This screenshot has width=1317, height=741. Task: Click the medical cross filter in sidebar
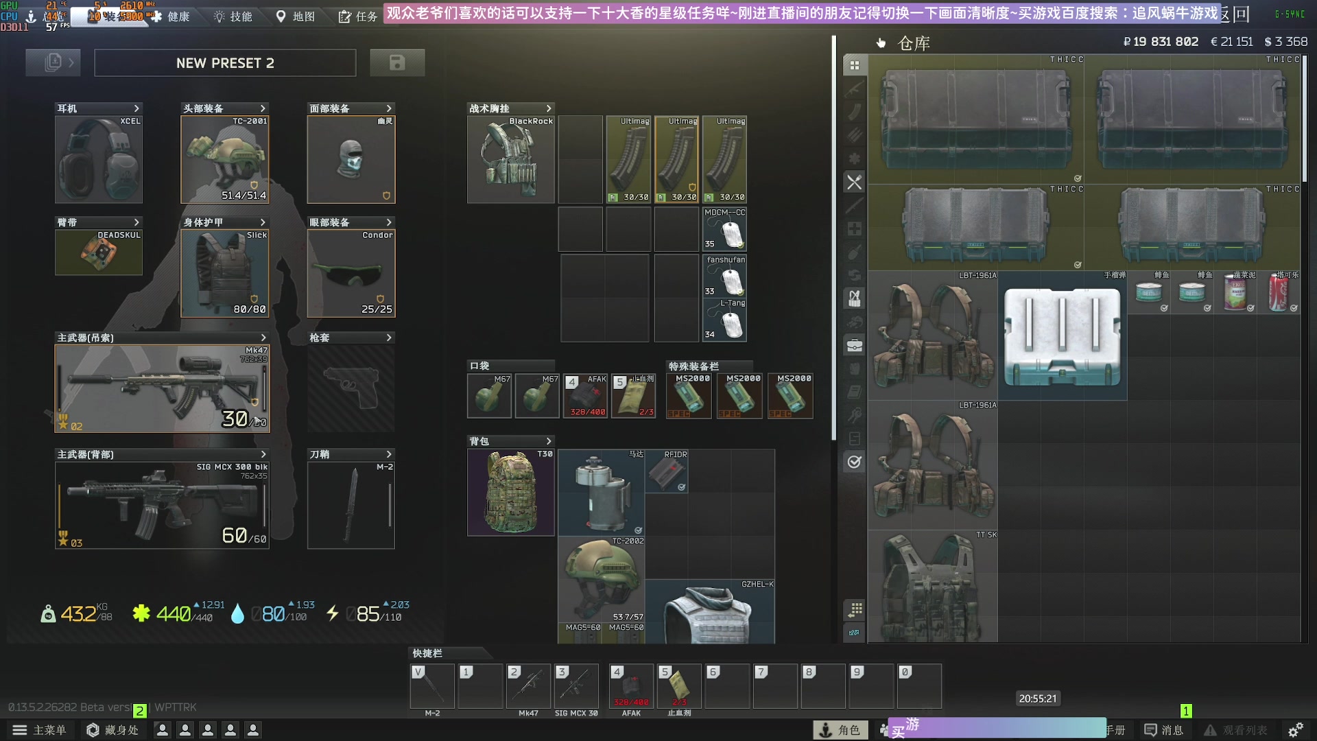point(854,228)
